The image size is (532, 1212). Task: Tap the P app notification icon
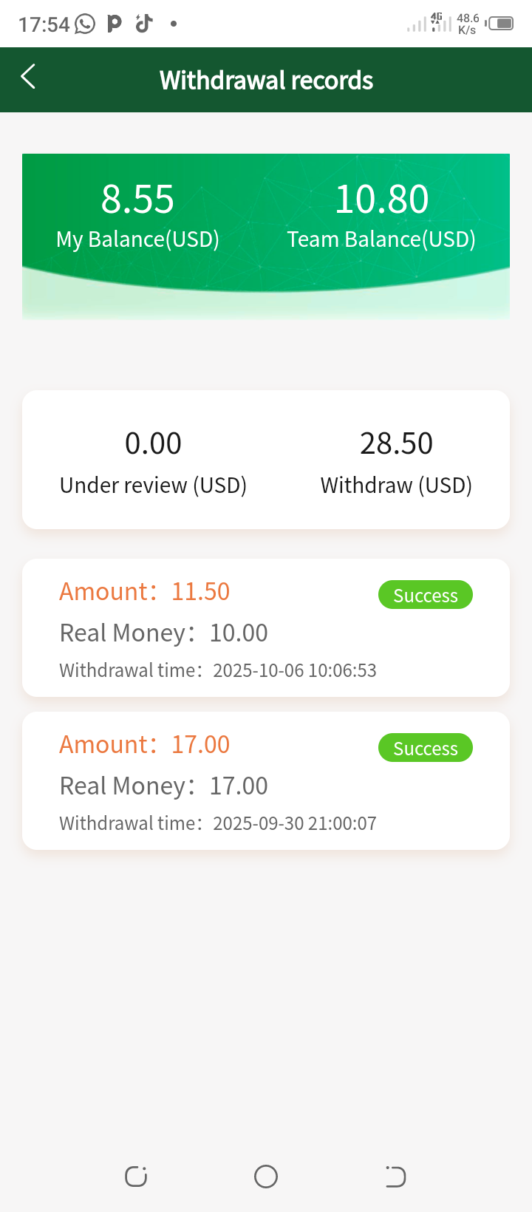point(114,24)
